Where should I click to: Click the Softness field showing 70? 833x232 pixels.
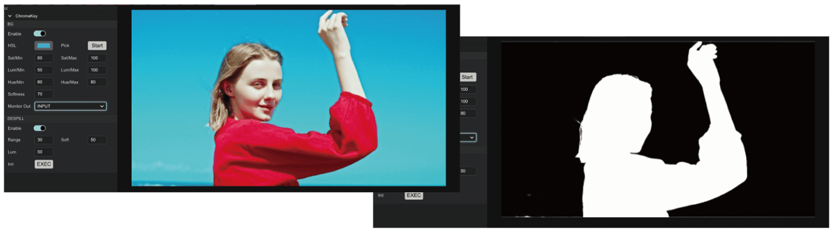pos(43,95)
